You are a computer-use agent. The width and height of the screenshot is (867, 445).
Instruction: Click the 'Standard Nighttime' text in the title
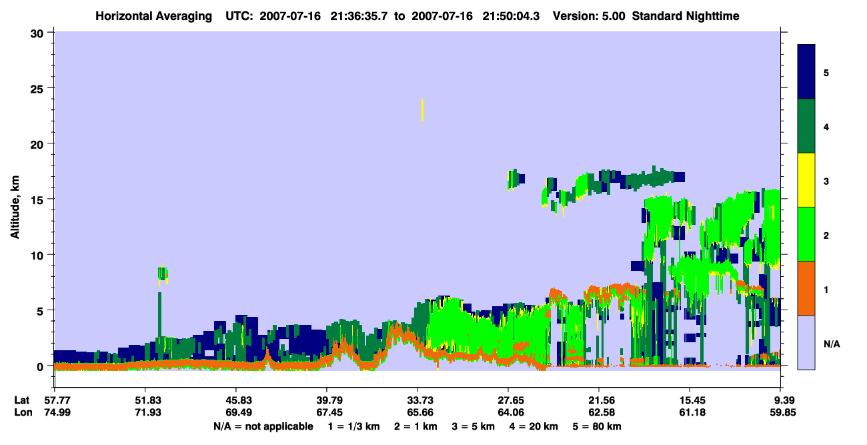[x=686, y=16]
